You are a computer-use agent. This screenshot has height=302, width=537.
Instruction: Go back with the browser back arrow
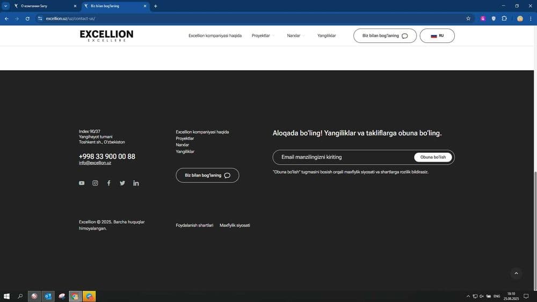pos(6,18)
